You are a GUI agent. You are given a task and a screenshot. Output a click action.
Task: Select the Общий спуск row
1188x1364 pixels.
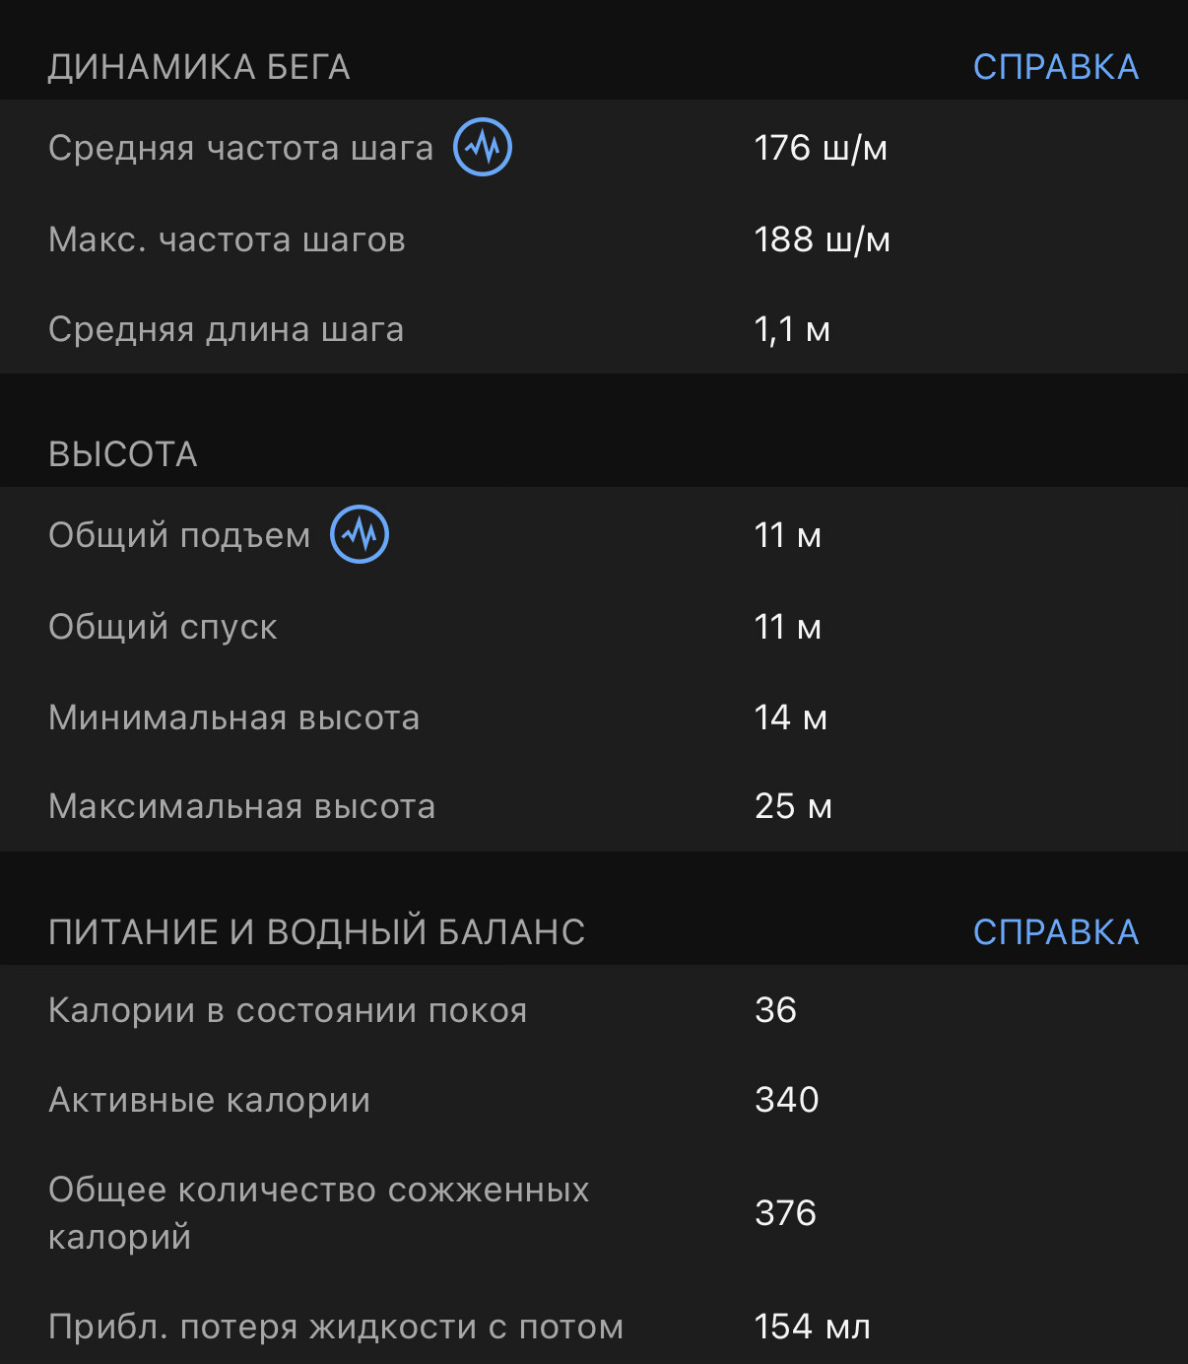tap(594, 627)
